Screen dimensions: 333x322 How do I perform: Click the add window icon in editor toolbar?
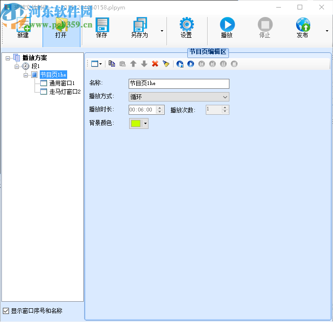(x=95, y=64)
